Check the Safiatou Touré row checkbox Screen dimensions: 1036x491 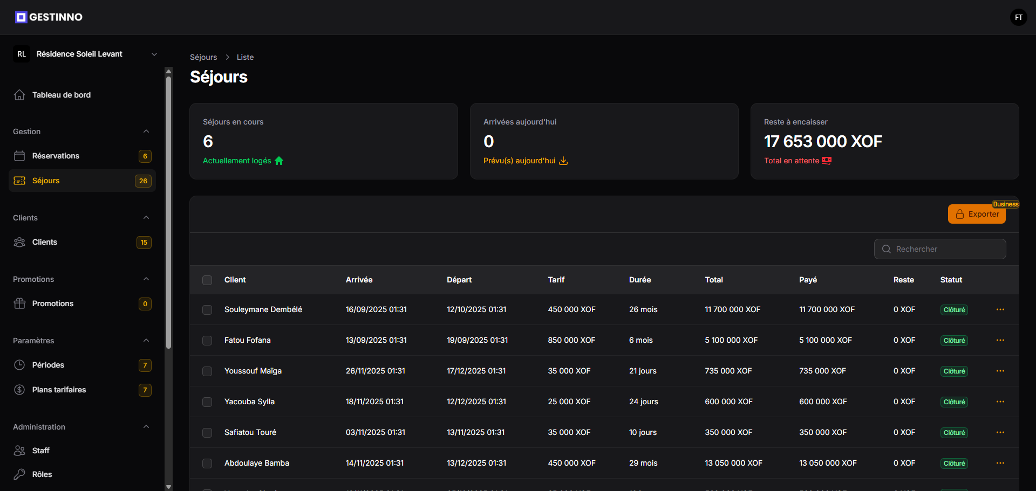[207, 433]
